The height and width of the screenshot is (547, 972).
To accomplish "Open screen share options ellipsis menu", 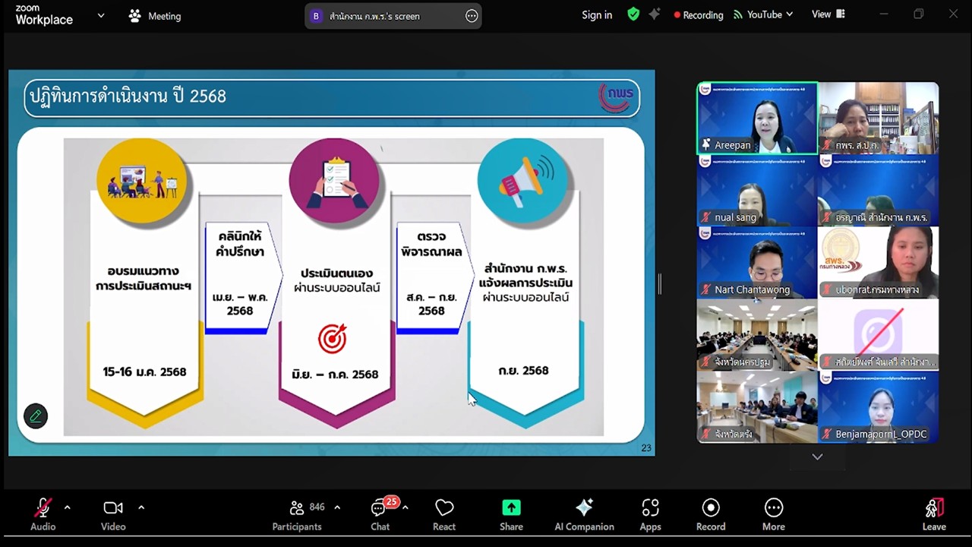I will coord(472,16).
